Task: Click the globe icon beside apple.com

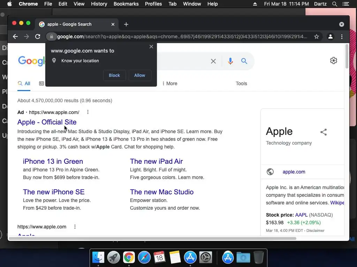Action: tap(270, 172)
